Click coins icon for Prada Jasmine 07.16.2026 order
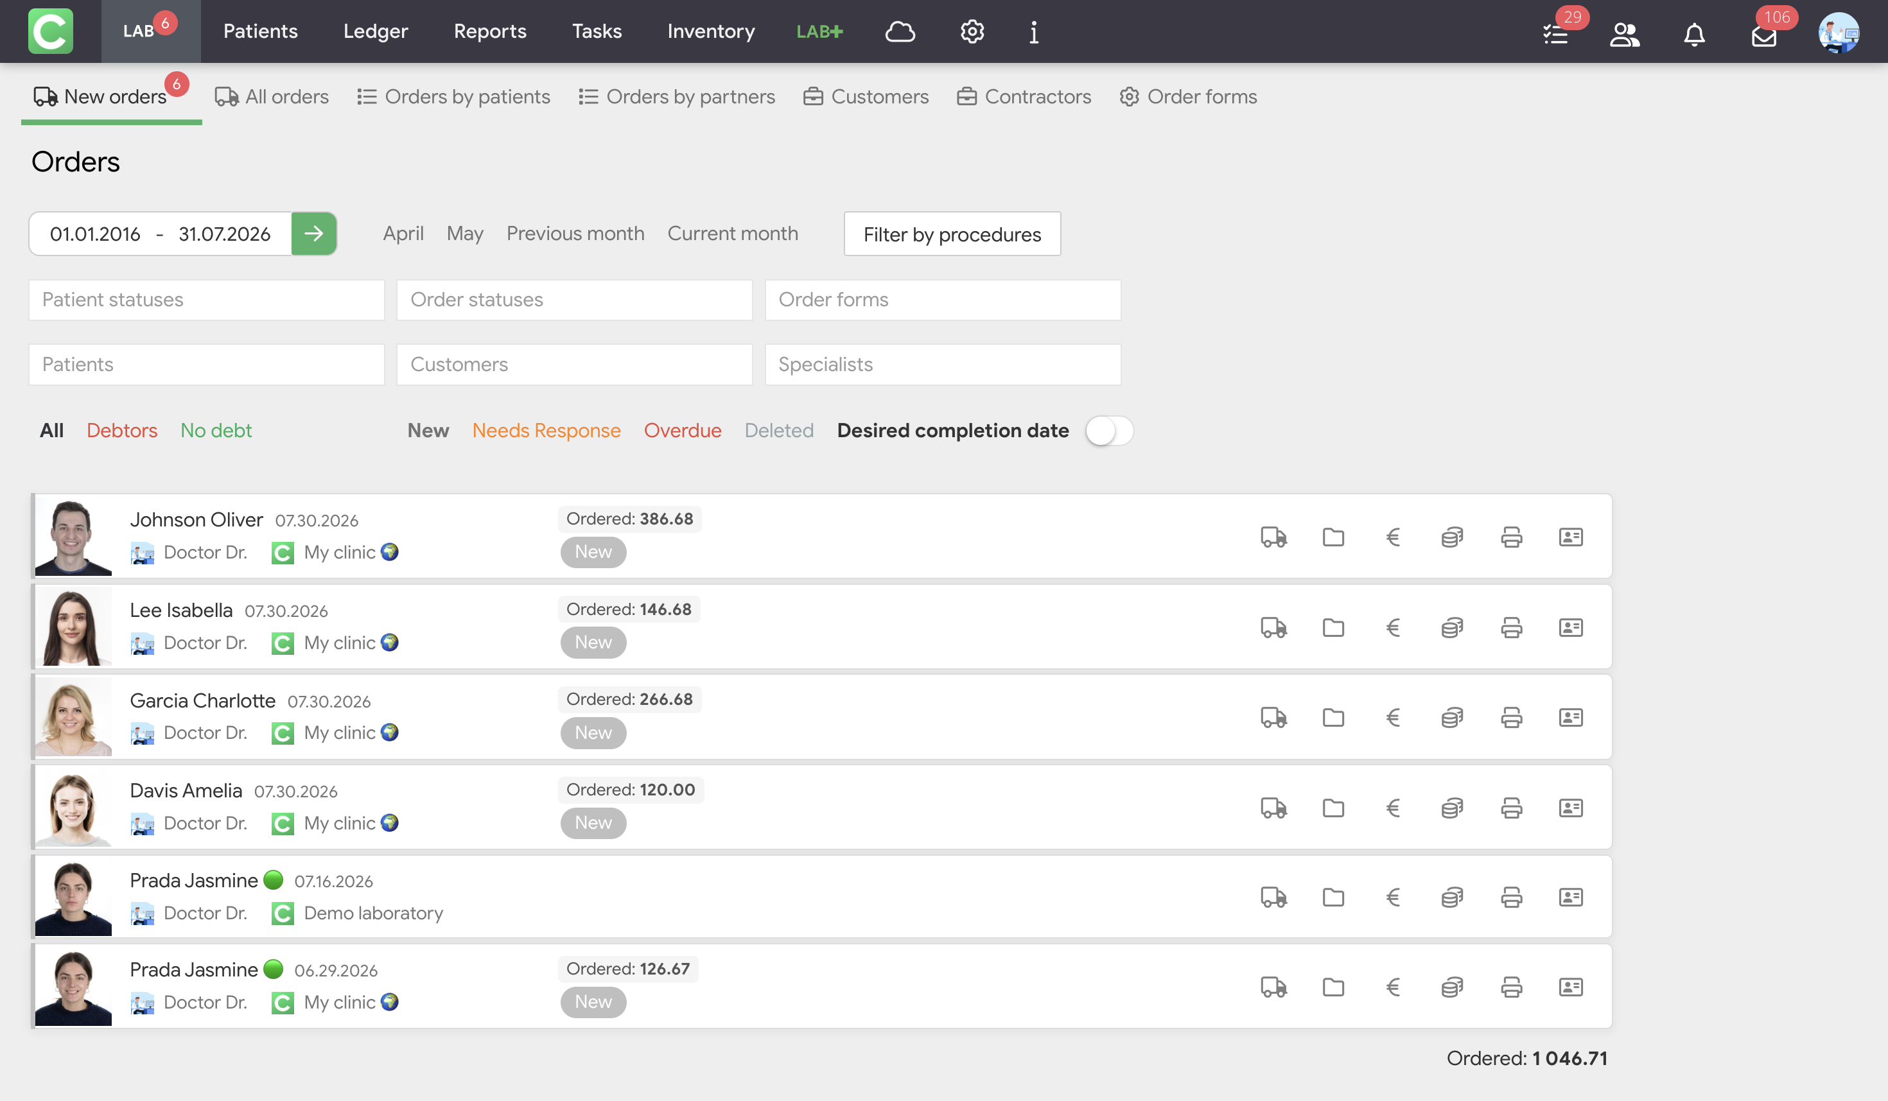This screenshot has height=1101, width=1888. coord(1452,896)
